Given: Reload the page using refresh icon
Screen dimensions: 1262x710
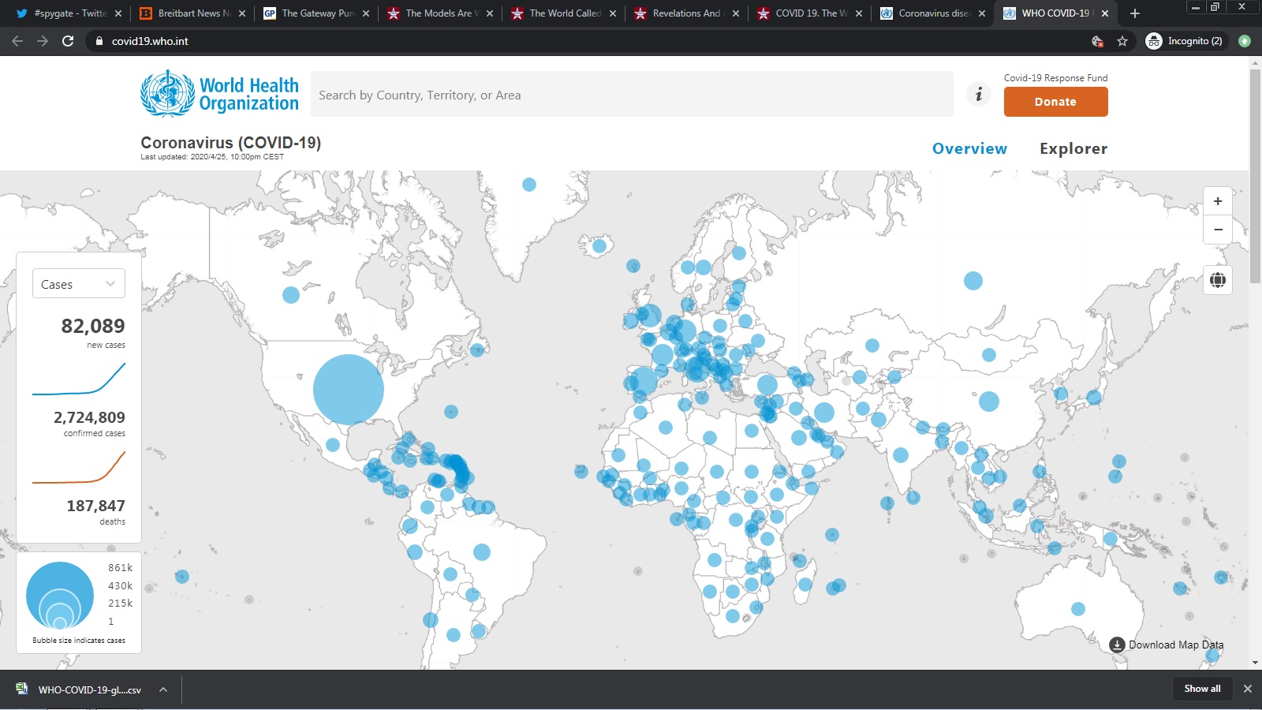Looking at the screenshot, I should [68, 41].
